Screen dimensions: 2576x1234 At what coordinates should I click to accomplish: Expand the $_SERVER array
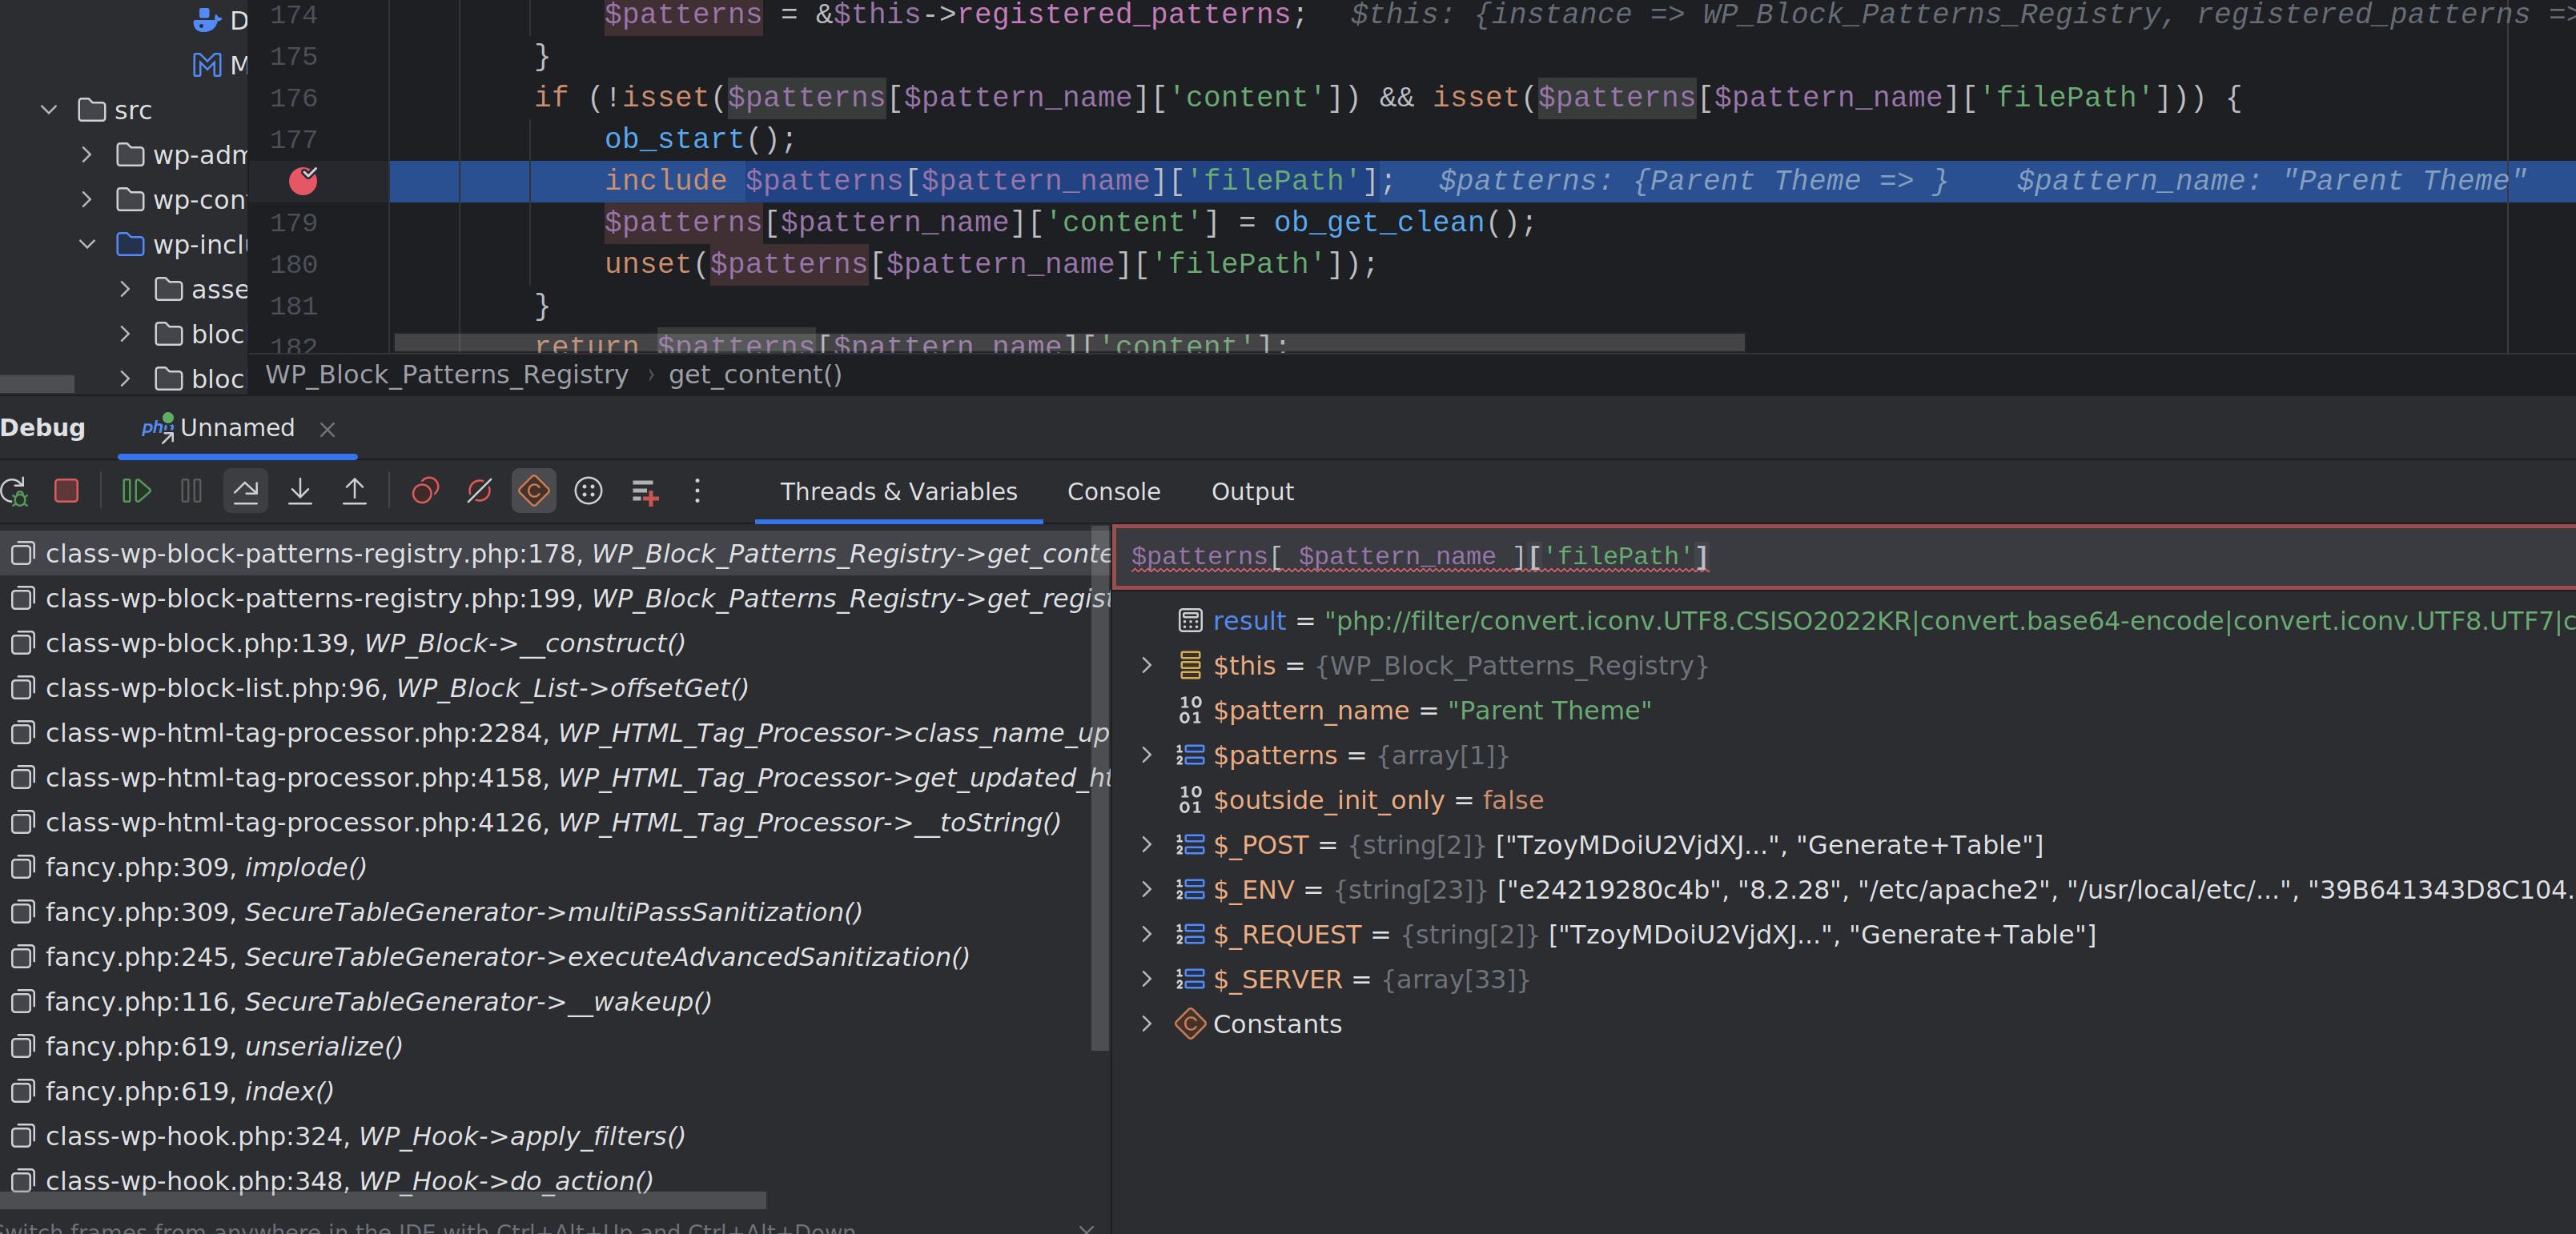coord(1147,980)
